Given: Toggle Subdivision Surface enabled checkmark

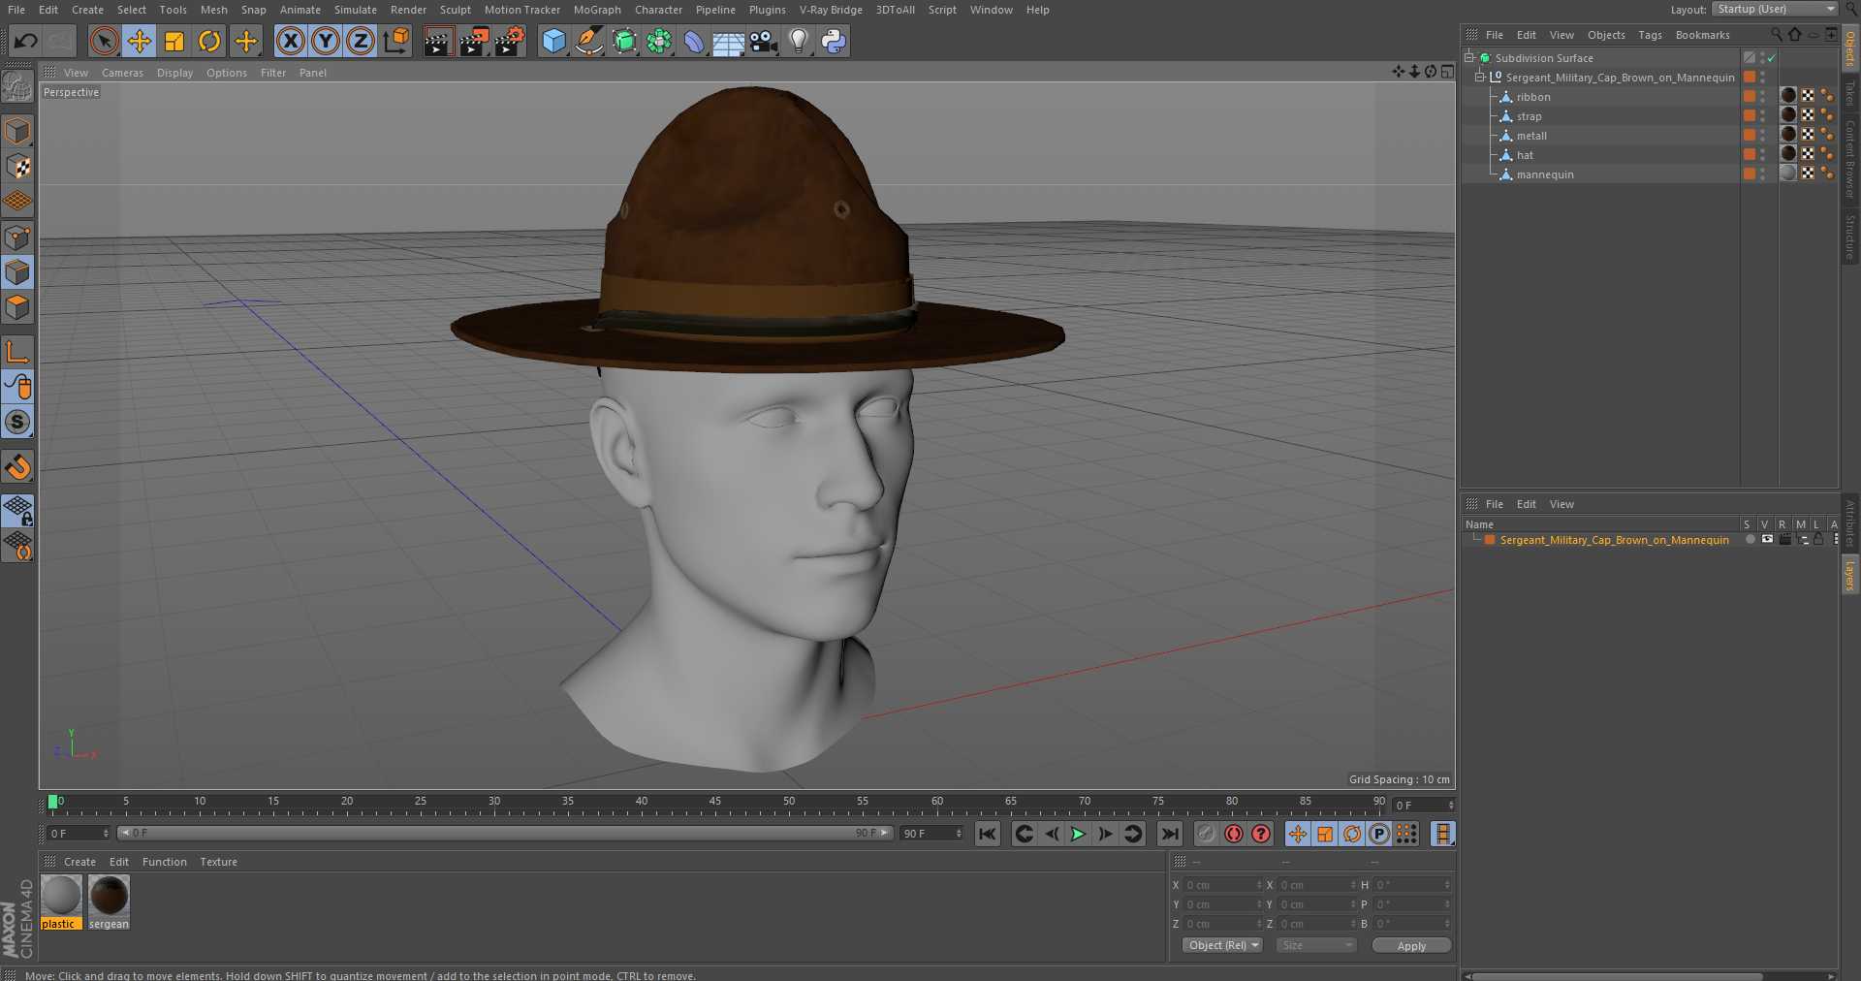Looking at the screenshot, I should [x=1771, y=58].
